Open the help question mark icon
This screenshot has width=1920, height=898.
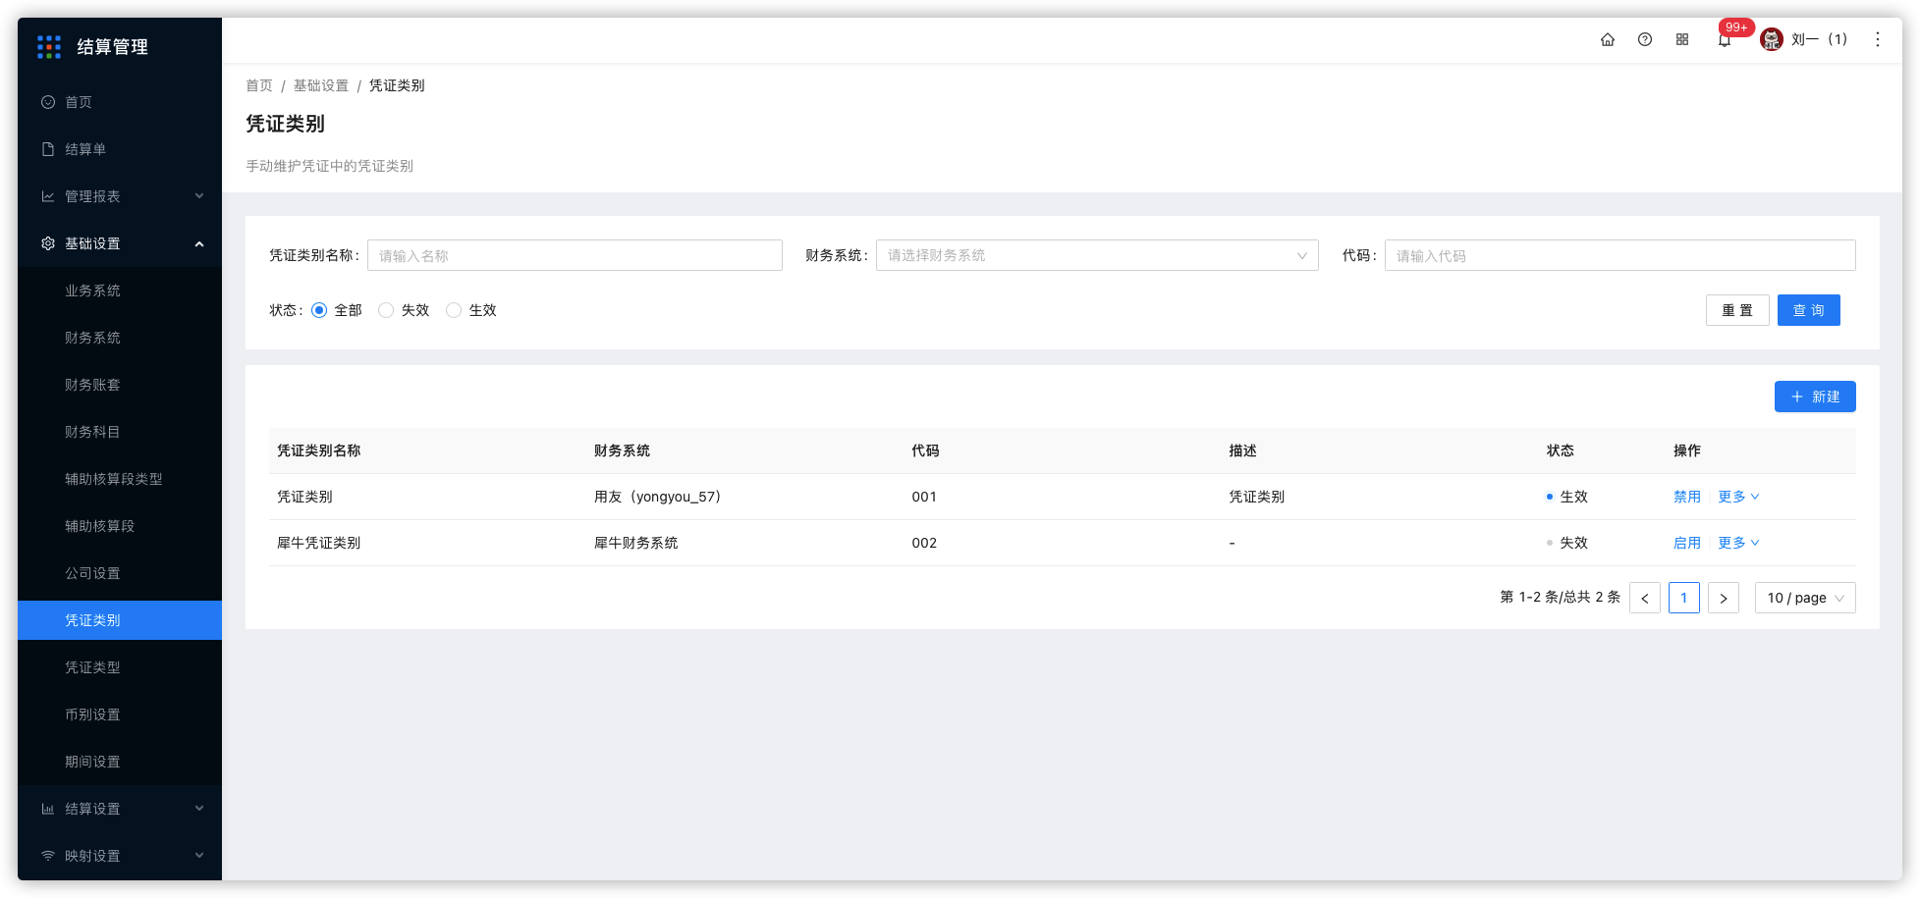[x=1645, y=39]
